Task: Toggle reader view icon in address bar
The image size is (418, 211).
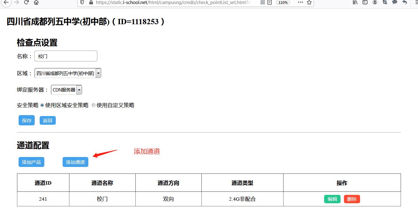Action: point(270,2)
